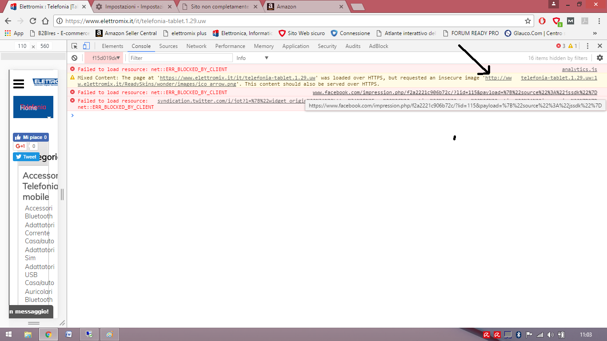Screen dimensions: 607x341
Task: View site information for elettromix.it
Action: pos(60,21)
